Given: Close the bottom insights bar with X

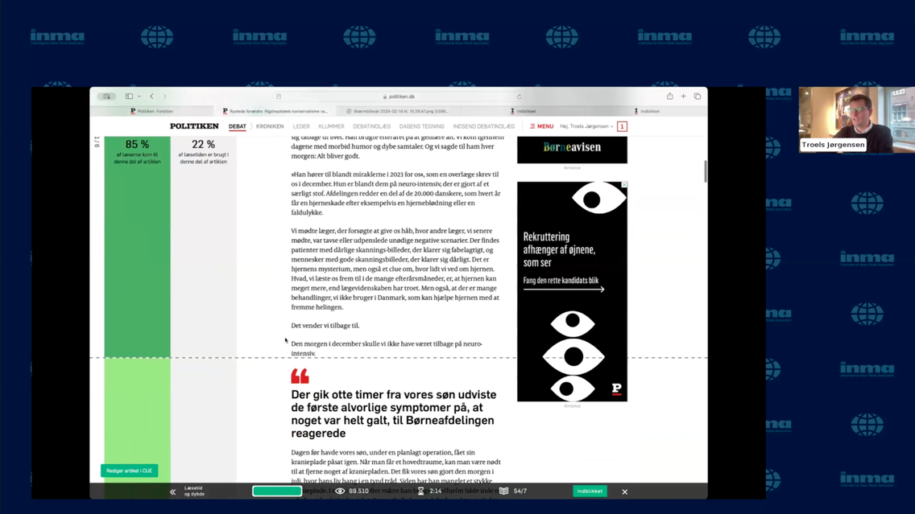Looking at the screenshot, I should [x=624, y=491].
